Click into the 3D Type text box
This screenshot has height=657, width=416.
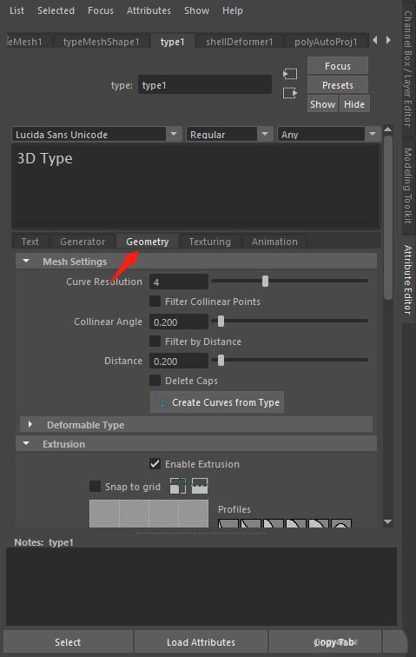tap(196, 186)
